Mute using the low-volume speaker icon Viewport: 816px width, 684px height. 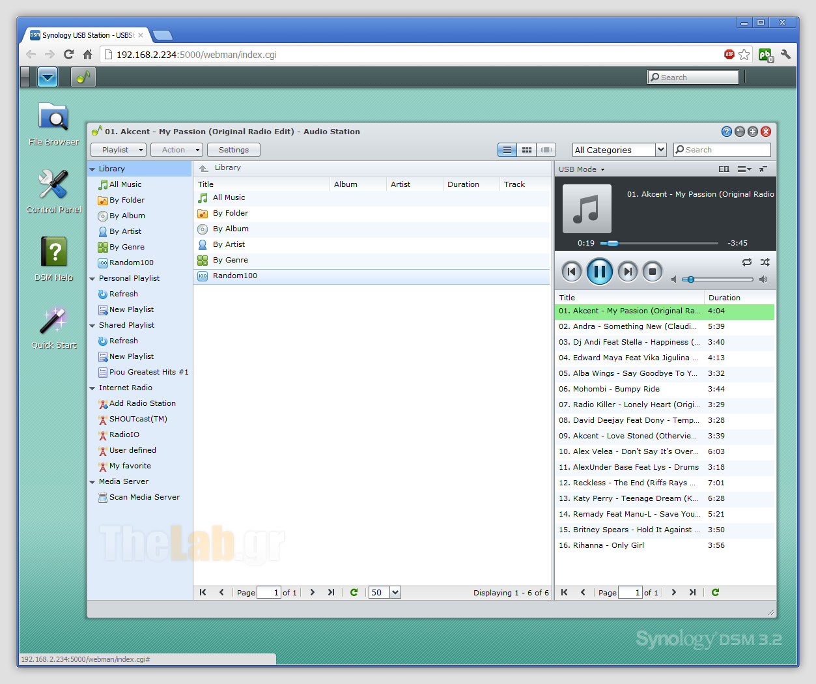674,279
